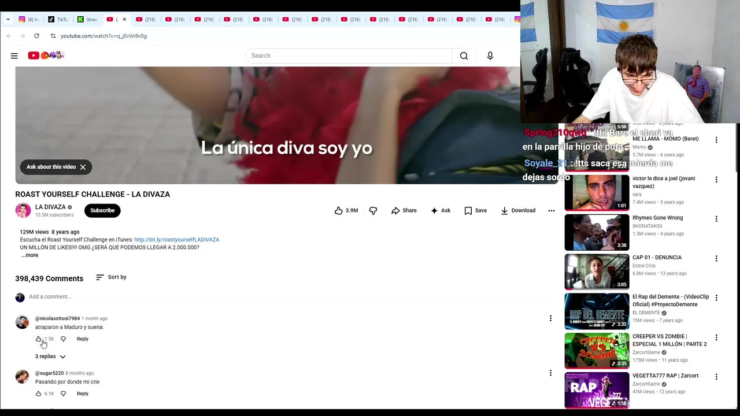Open CAP 01 - DENUNCIA video thumbnail
The width and height of the screenshot is (740, 416).
597,272
